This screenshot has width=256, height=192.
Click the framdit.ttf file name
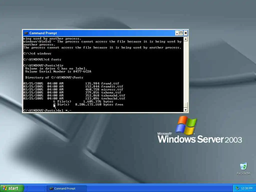coord(112,86)
